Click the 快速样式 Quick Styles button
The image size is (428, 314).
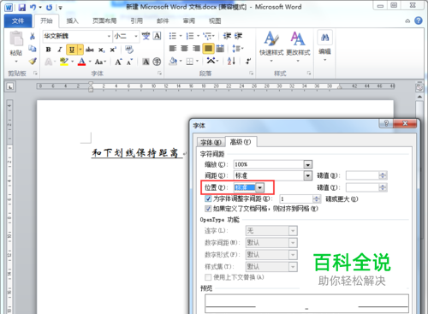click(271, 46)
